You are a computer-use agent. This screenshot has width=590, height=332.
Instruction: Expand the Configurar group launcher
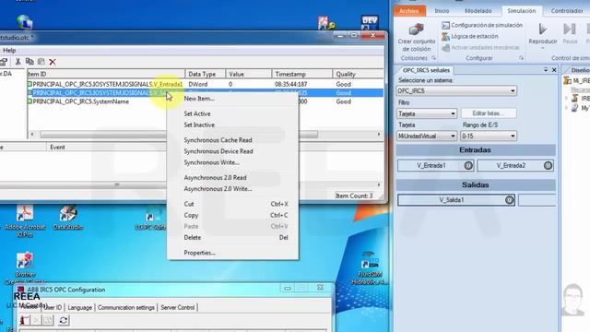pyautogui.click(x=521, y=58)
